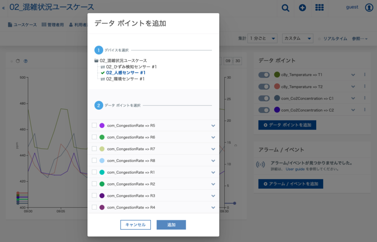Open options menu for Co2Concentration C1
The height and width of the screenshot is (242, 377).
point(365,98)
